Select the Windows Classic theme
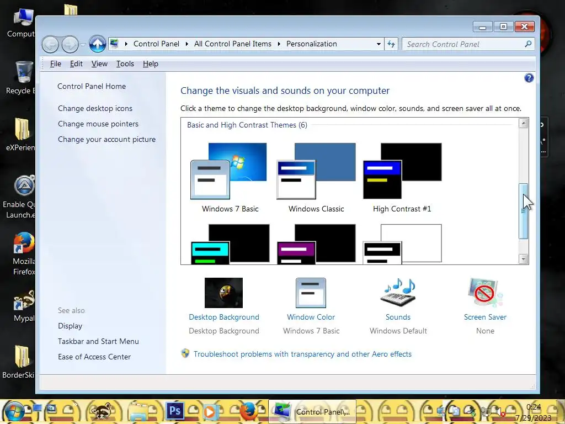Screen dimensions: 565x424 pos(316,177)
